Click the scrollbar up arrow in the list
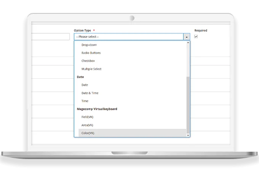The width and height of the screenshot is (259, 172). pyautogui.click(x=188, y=43)
